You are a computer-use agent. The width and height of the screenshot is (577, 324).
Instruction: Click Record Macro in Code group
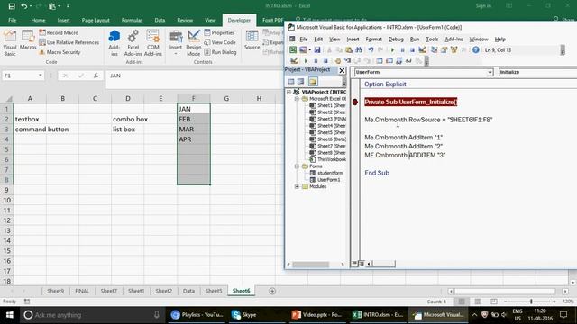tap(59, 32)
